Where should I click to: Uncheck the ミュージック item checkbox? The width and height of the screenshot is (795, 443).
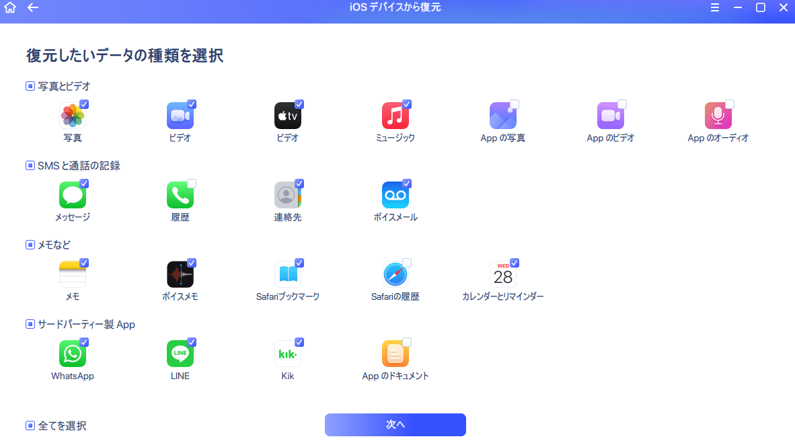407,104
